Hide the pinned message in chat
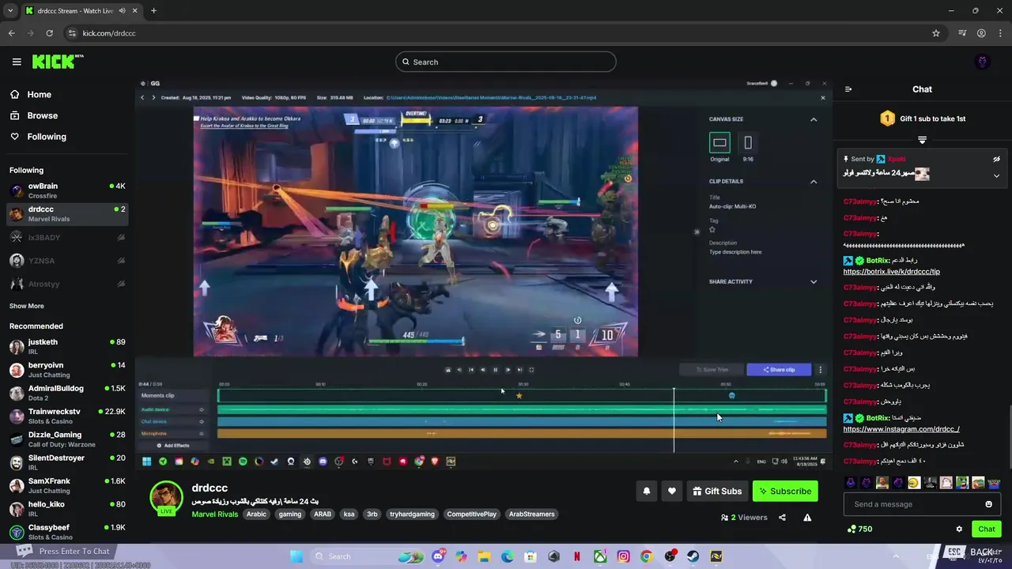 pos(996,159)
